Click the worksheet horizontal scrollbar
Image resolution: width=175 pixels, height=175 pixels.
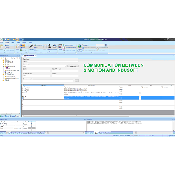[76, 116]
